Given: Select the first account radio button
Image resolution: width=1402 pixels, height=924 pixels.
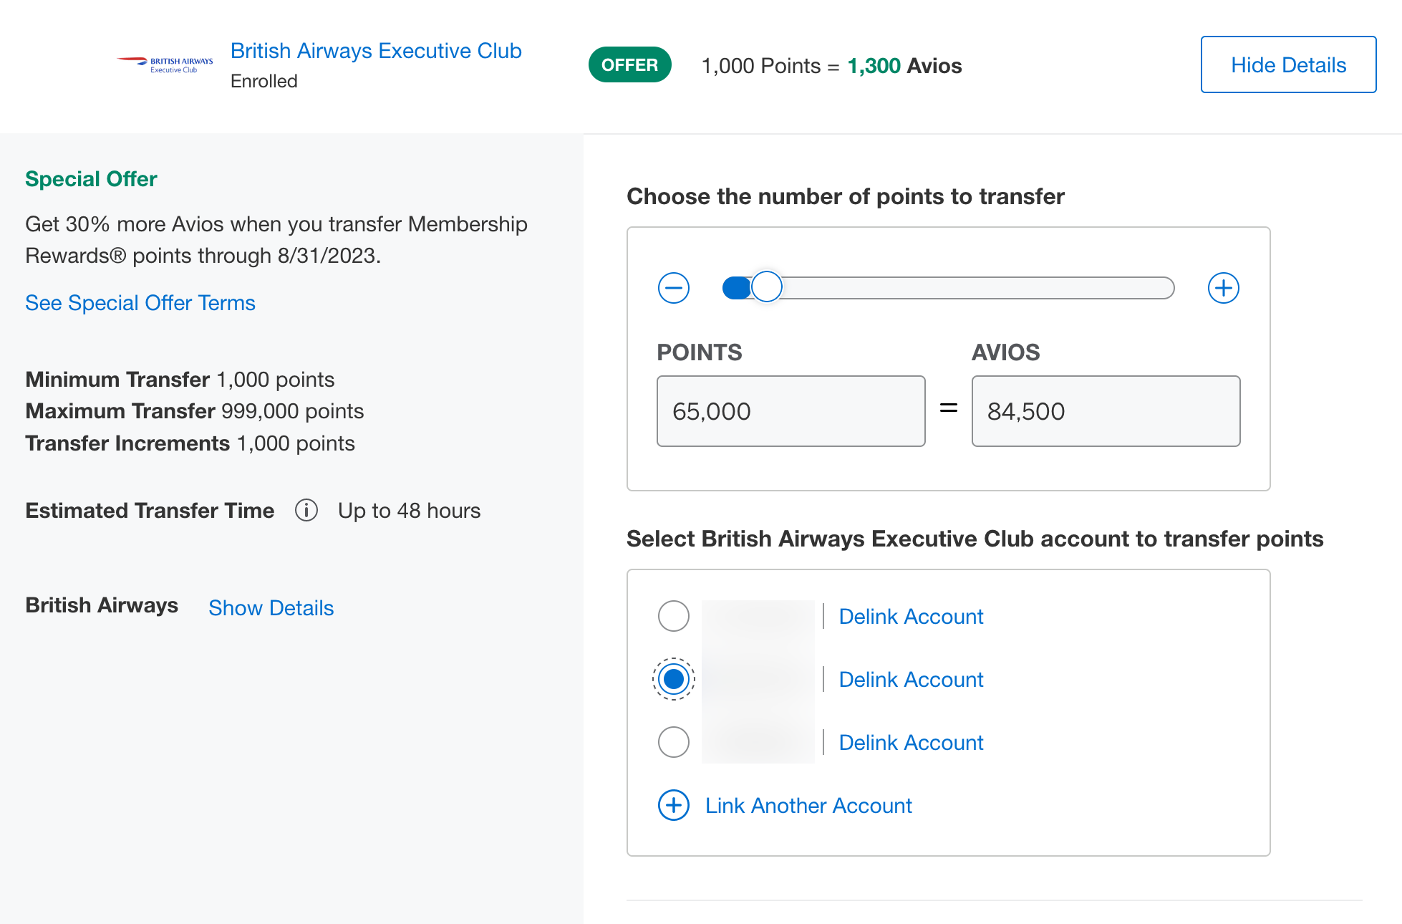Looking at the screenshot, I should point(673,616).
